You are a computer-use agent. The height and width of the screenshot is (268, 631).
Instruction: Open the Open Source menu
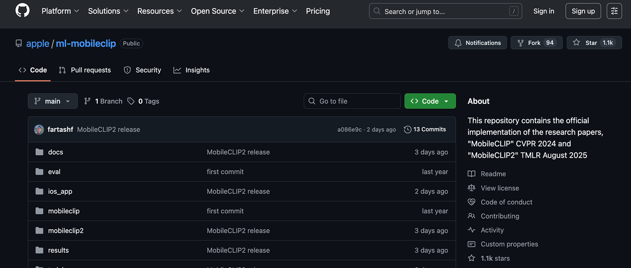coord(217,11)
